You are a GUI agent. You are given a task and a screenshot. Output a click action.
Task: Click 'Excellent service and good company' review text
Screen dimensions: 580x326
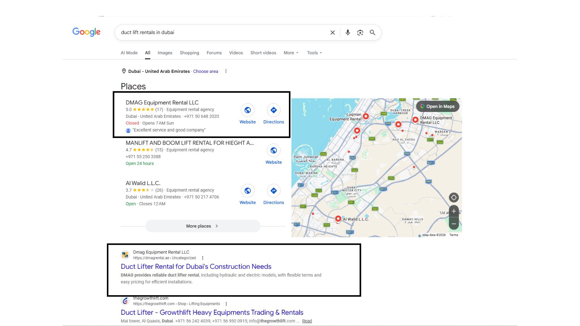169,130
